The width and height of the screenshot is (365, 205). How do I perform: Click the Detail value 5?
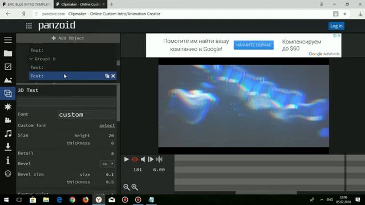coord(112,153)
